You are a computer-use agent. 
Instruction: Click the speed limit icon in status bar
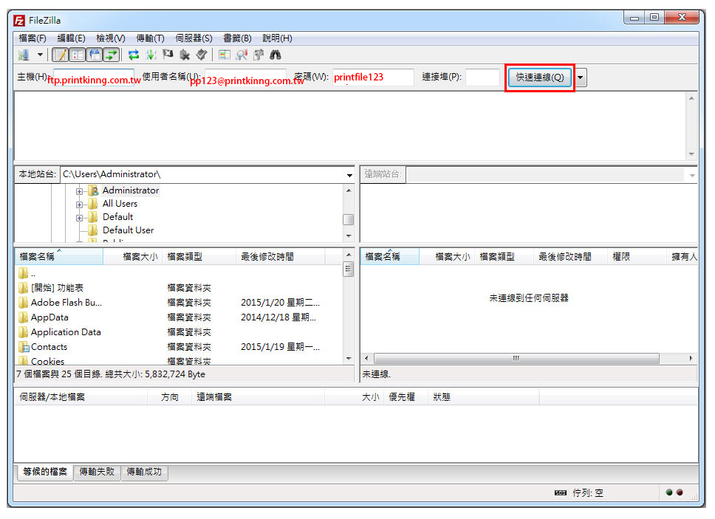click(x=561, y=493)
